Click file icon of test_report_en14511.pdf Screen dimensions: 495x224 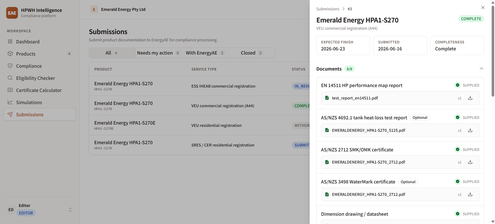[327, 98]
